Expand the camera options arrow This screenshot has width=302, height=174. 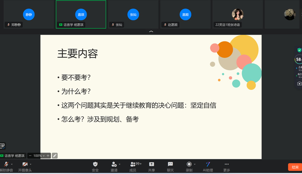pyautogui.click(x=31, y=164)
